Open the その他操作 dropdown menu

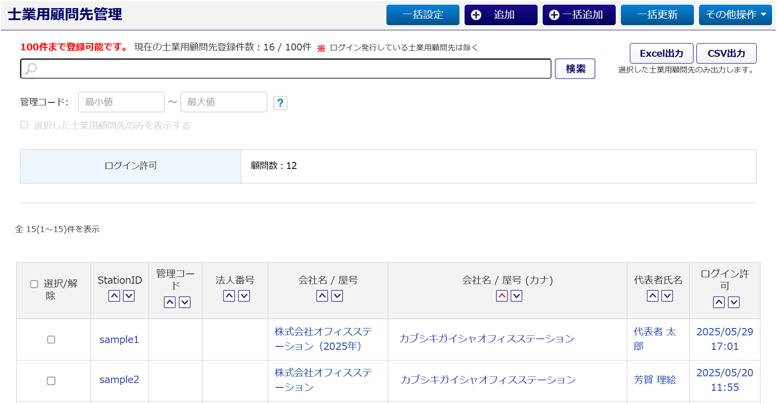[x=735, y=15]
